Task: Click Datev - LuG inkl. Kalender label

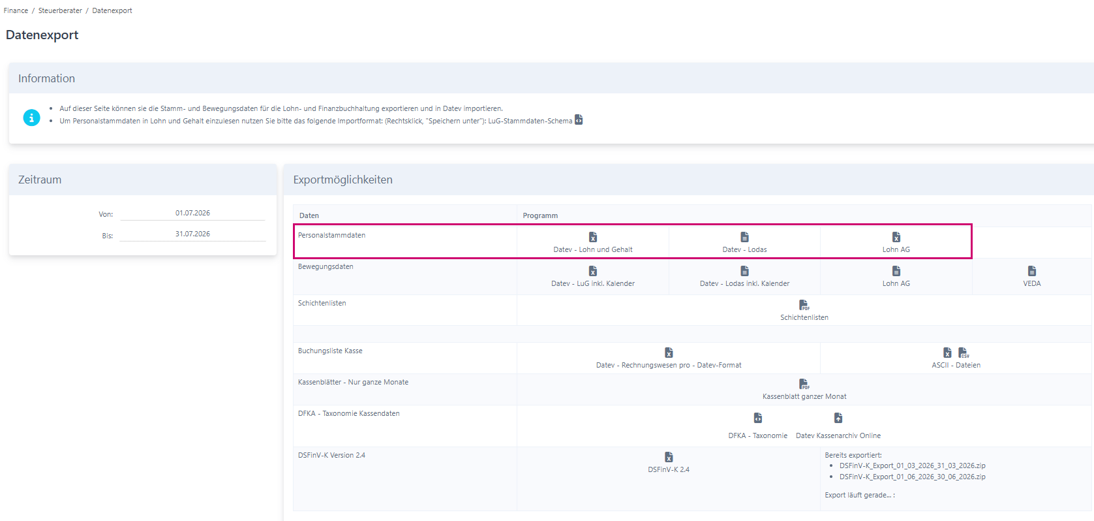Action: [x=593, y=283]
